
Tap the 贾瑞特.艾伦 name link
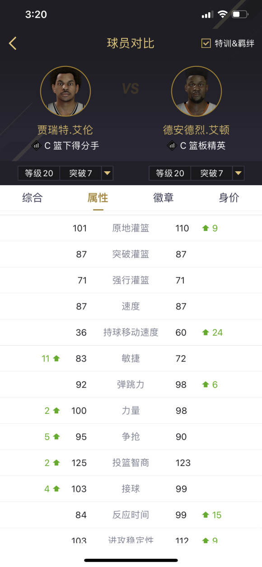(65, 130)
